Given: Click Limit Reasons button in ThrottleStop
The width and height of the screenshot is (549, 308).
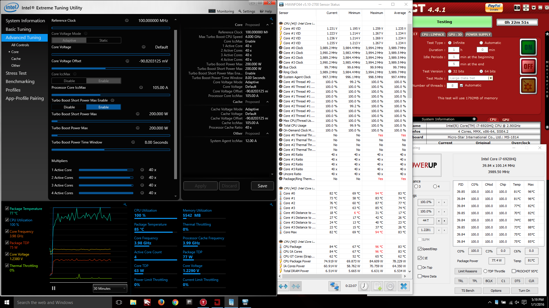Looking at the screenshot, I should [468, 271].
